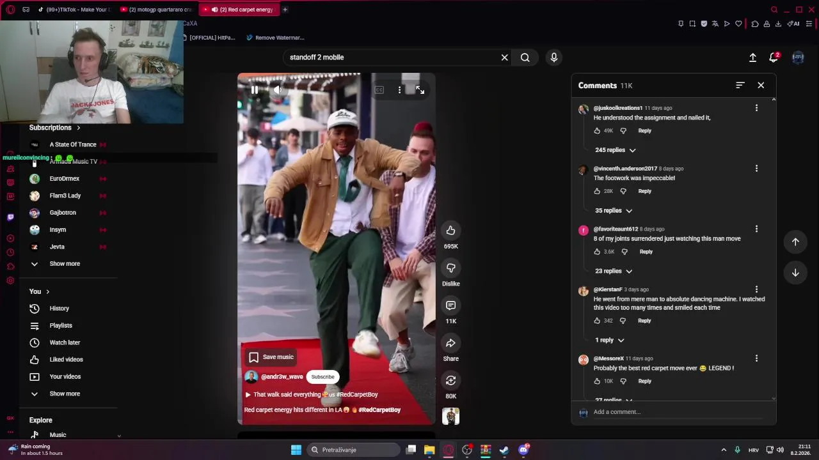This screenshot has height=460, width=819.
Task: Open the YouTube create upload icon
Action: click(752, 57)
